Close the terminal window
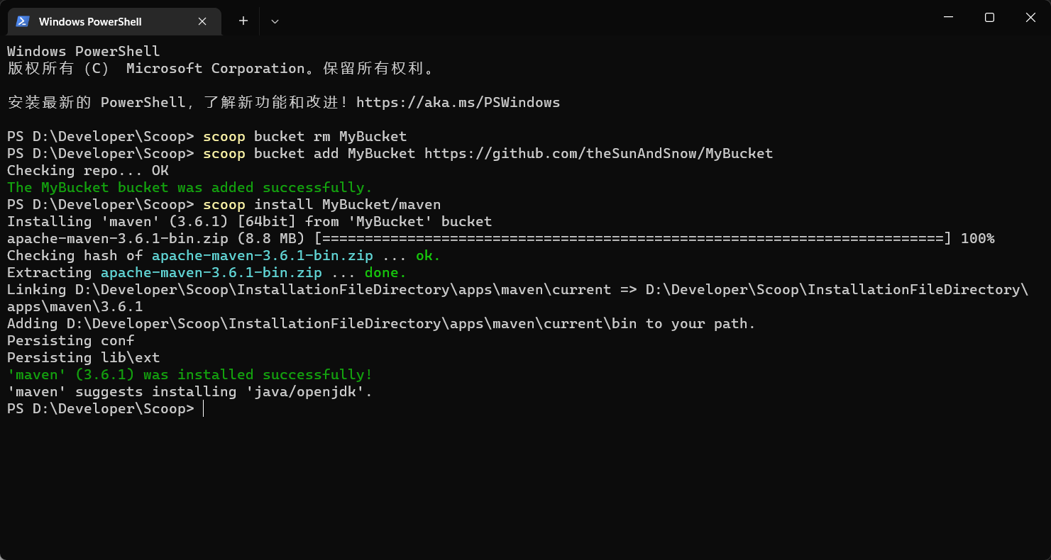 (x=1030, y=17)
